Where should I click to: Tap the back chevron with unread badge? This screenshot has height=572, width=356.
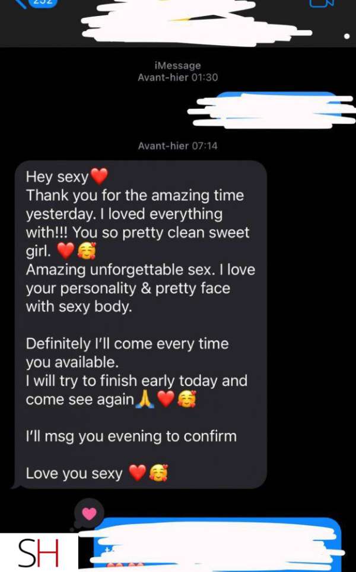tap(36, 3)
